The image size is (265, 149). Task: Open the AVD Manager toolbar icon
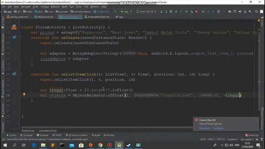tap(245, 12)
